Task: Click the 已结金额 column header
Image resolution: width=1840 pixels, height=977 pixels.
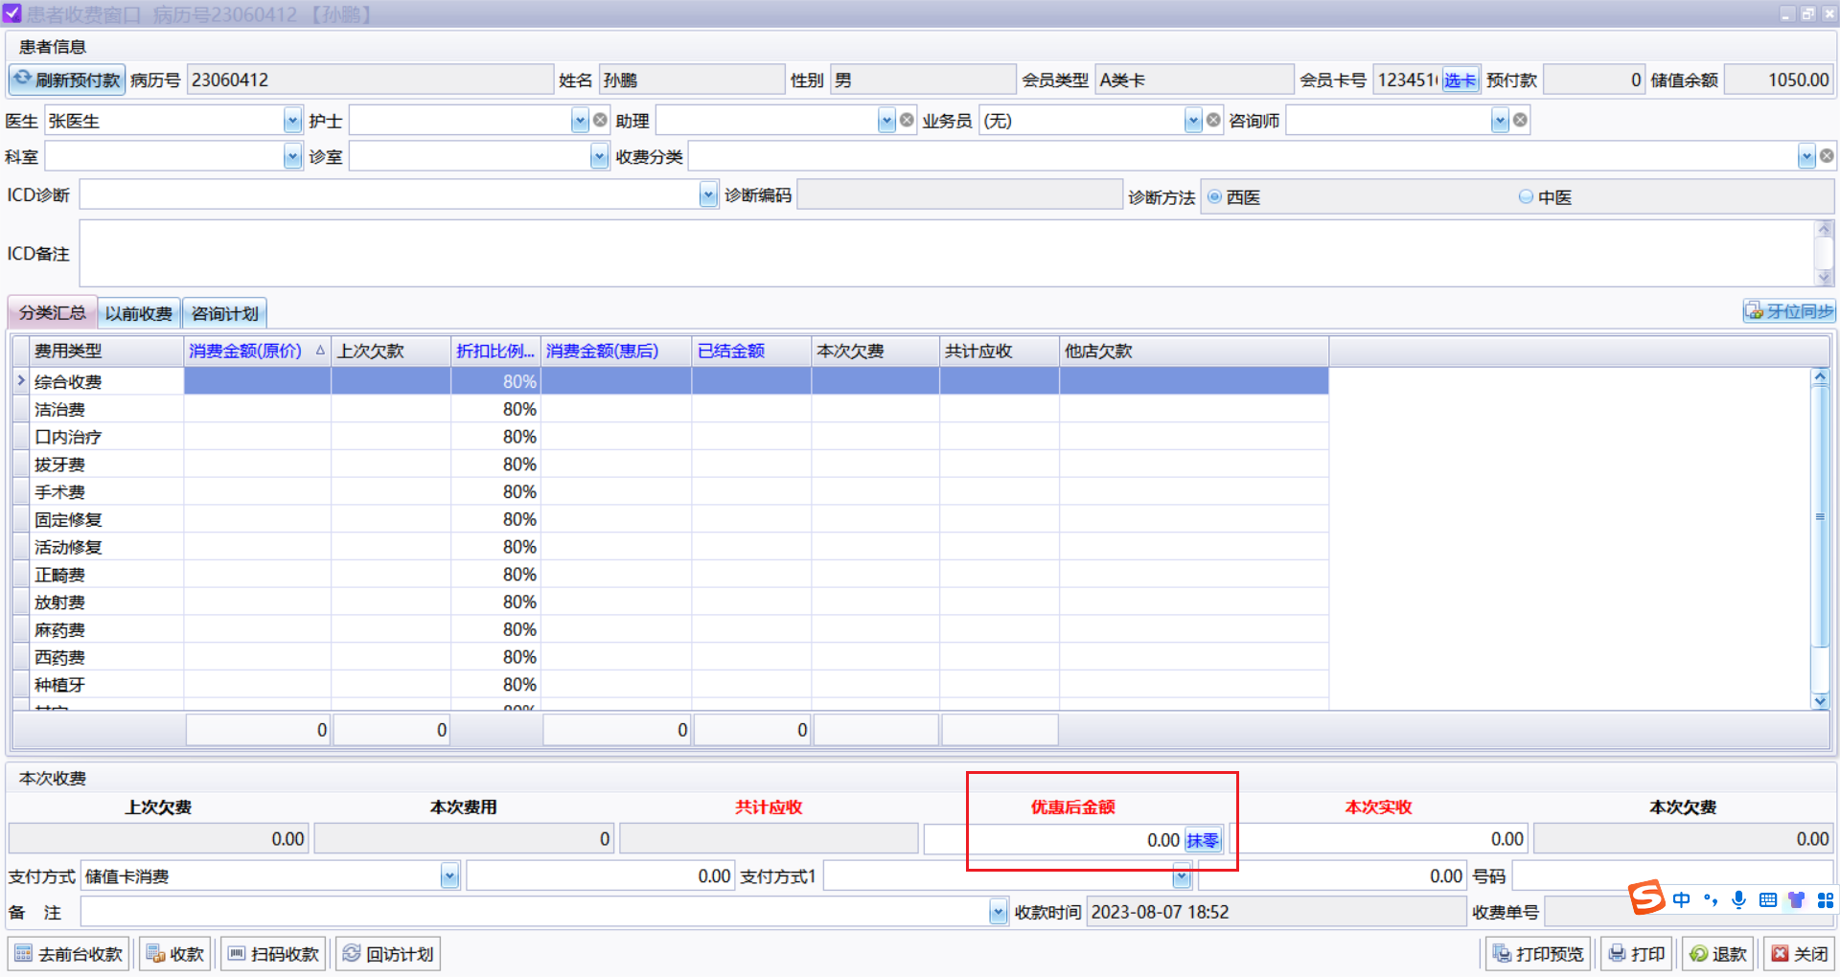Action: click(x=751, y=351)
